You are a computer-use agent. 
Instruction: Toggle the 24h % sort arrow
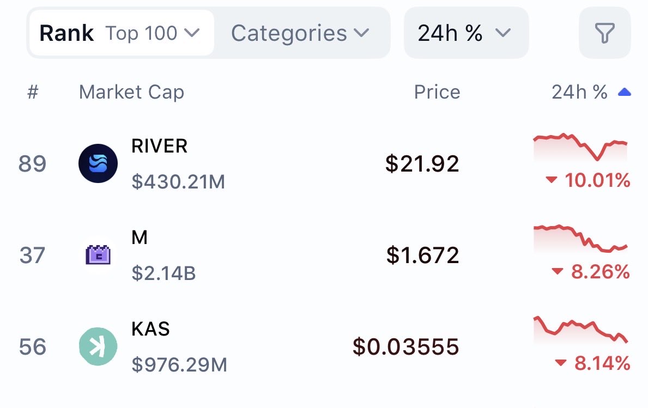(x=624, y=92)
